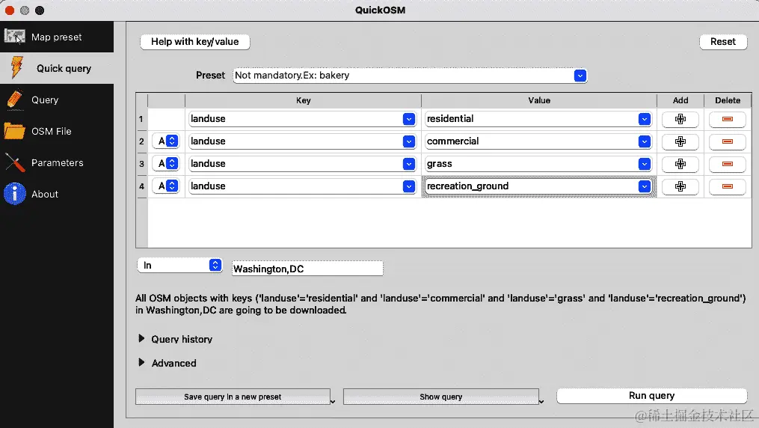Click the Key column header
759x428 pixels.
tap(303, 100)
